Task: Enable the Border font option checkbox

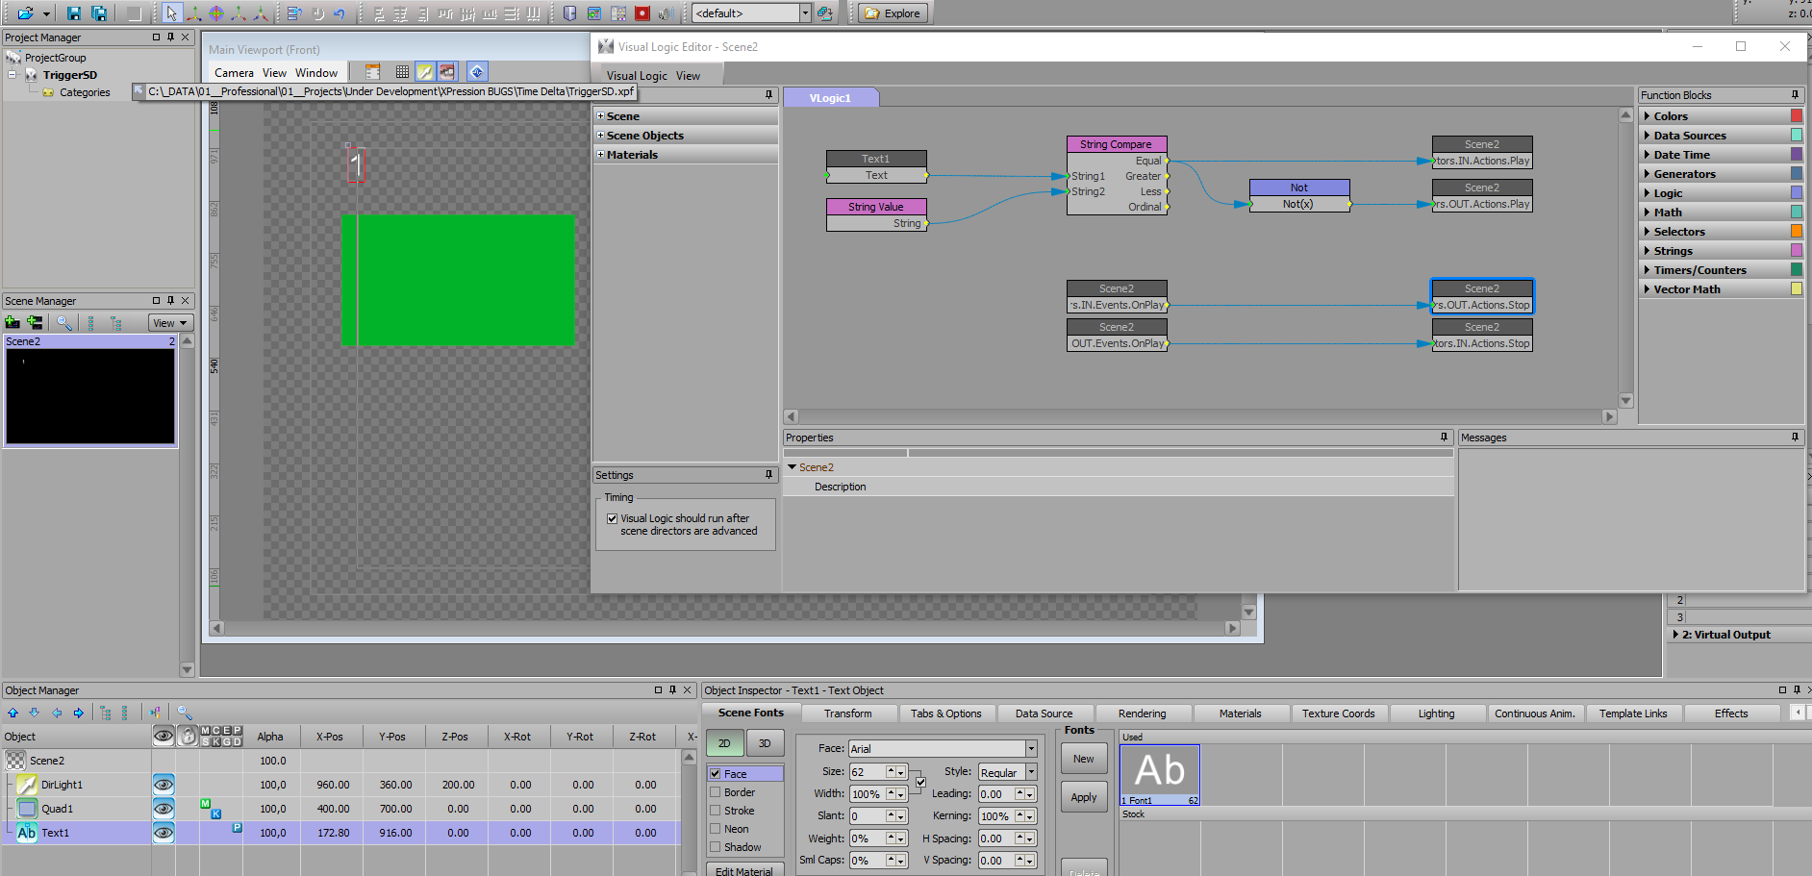Action: tap(715, 792)
